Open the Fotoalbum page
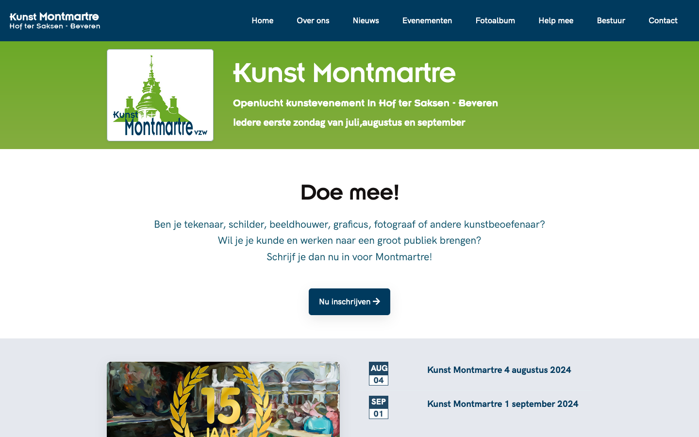 (x=495, y=20)
